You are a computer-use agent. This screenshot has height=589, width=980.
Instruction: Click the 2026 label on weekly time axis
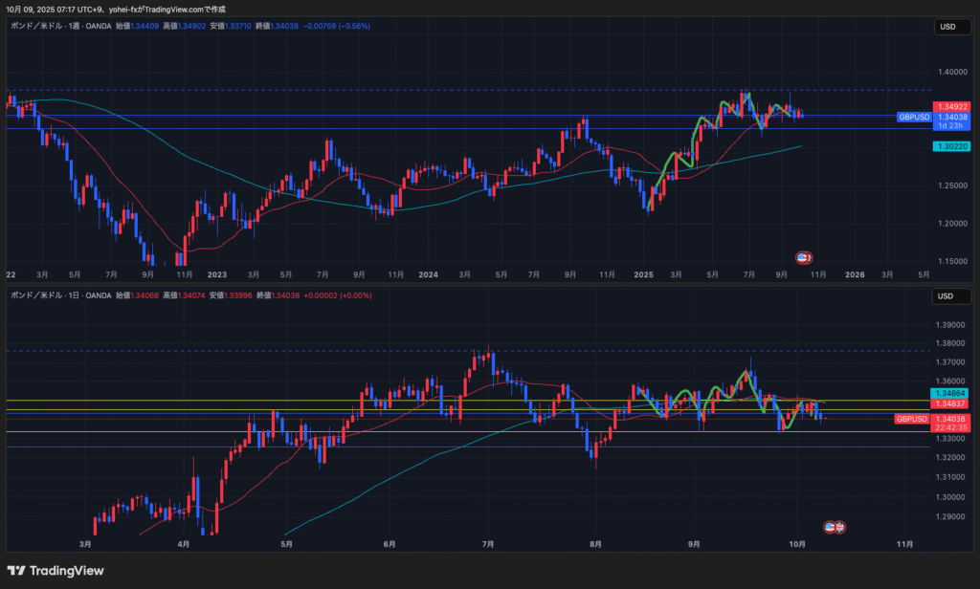click(x=855, y=274)
